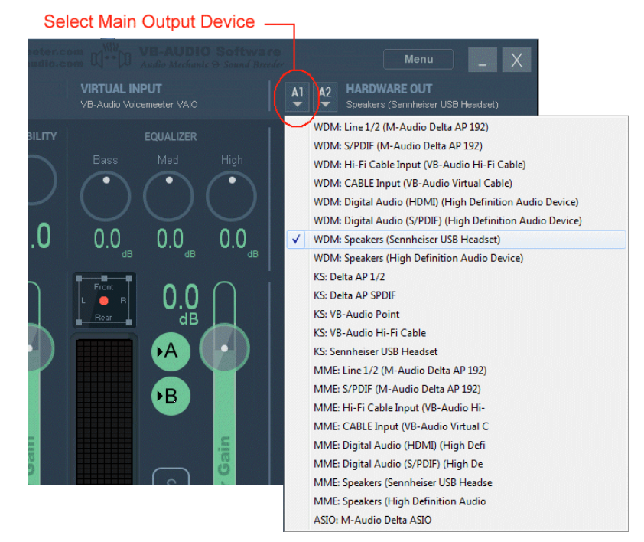Click the virtual input level meter
This screenshot has width=644, height=542.
pos(104,411)
